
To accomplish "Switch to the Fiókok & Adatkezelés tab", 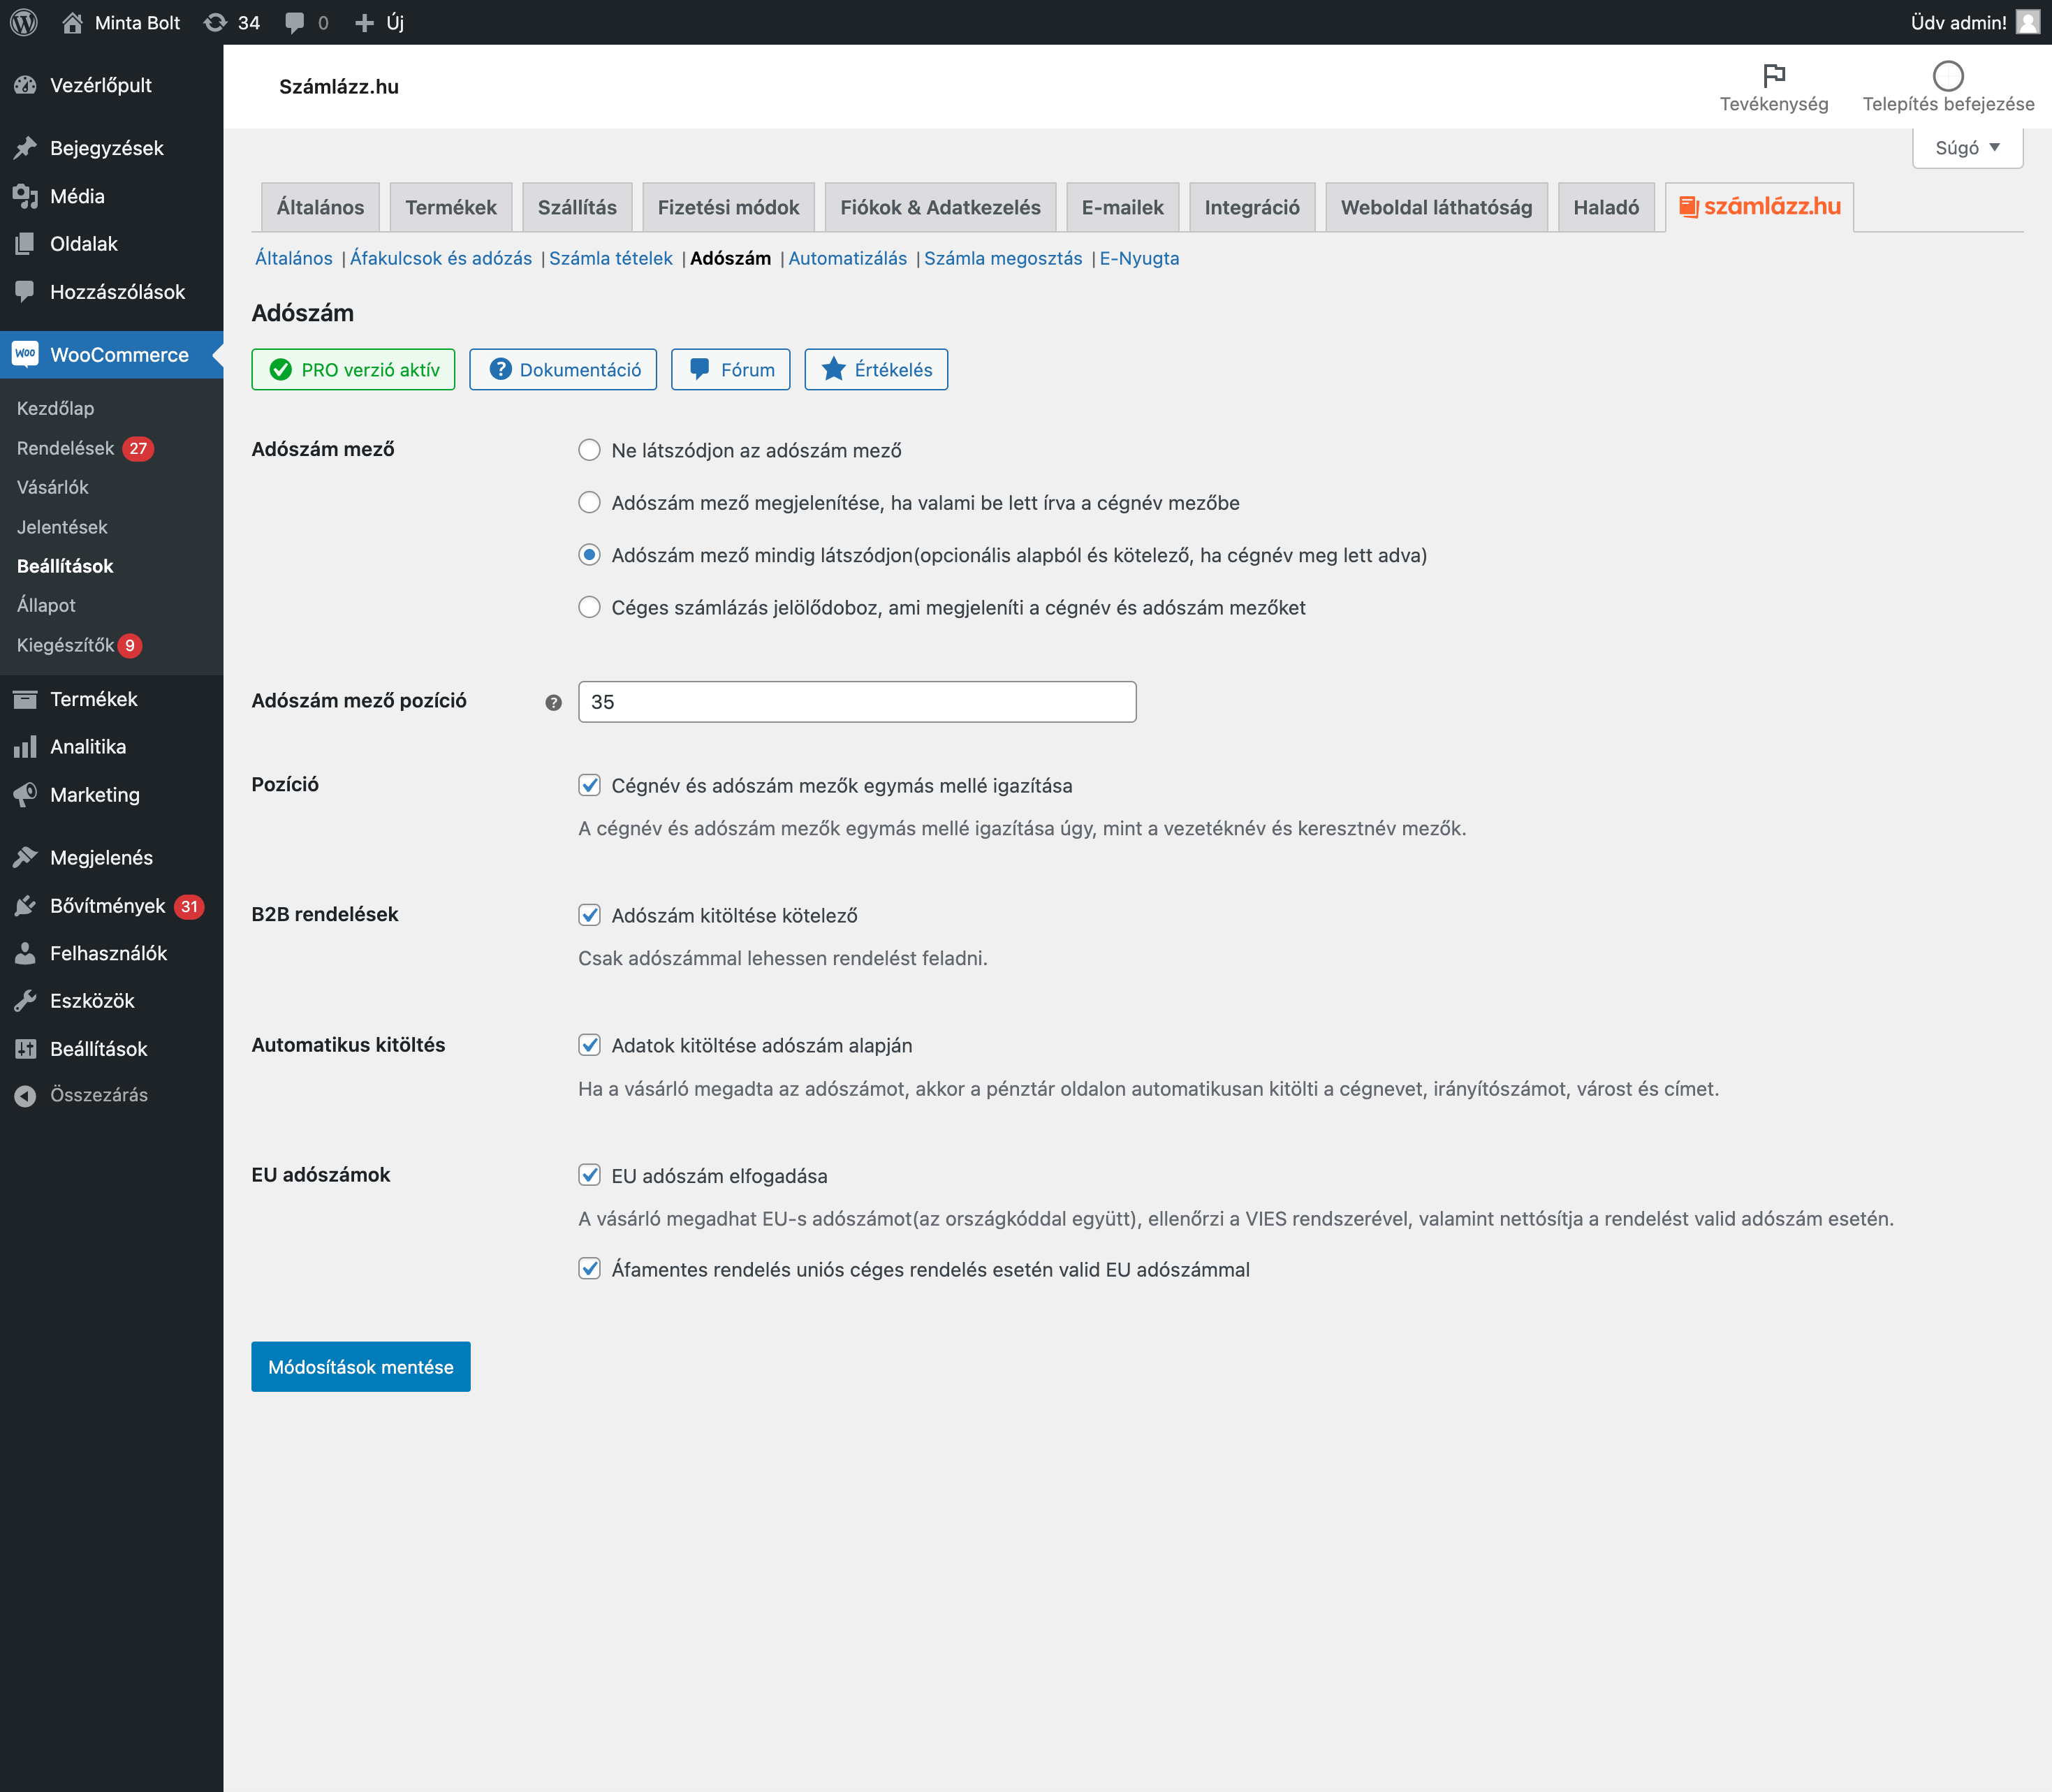I will (940, 207).
